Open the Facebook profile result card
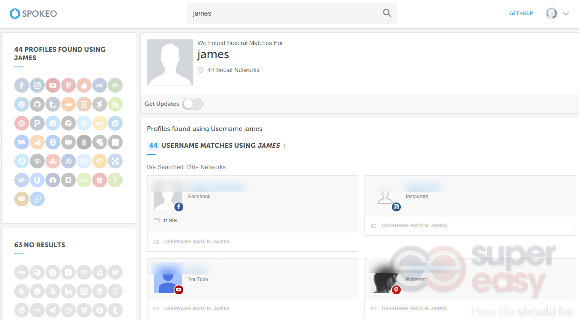Image resolution: width=579 pixels, height=320 pixels. tap(252, 213)
